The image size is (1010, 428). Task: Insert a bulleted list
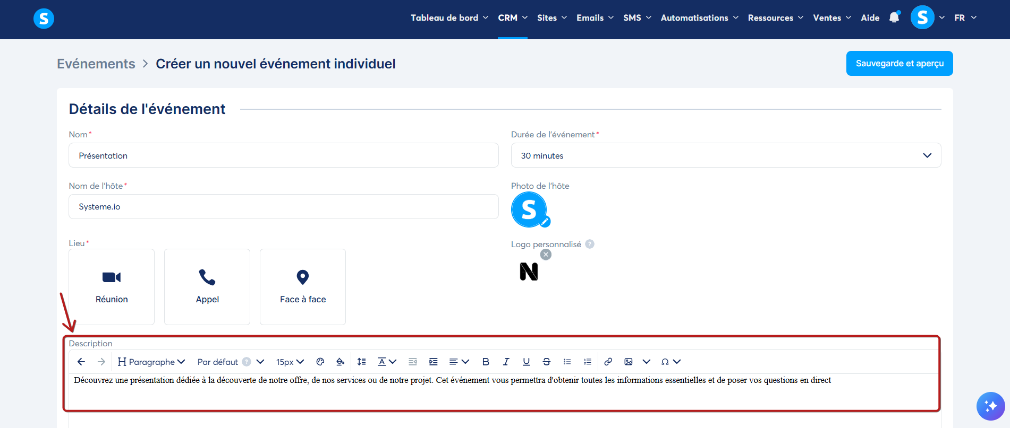click(x=567, y=362)
